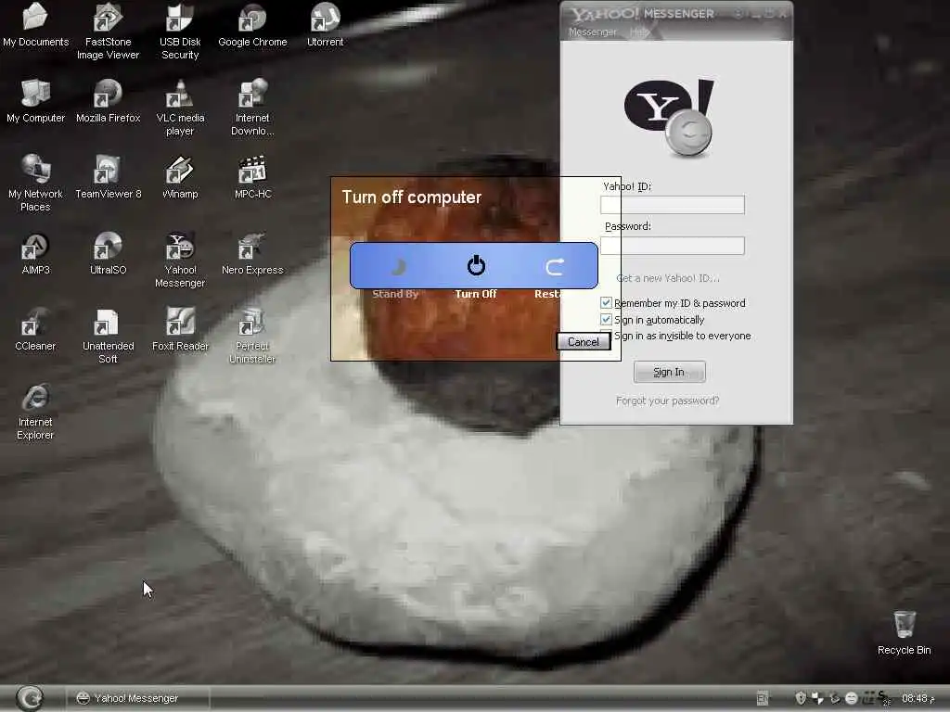
Task: Open the Start orb button
Action: 30,698
